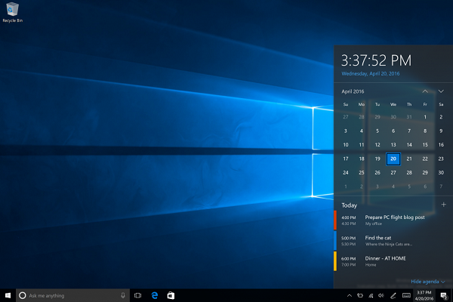Show hidden system tray icons

click(349, 294)
